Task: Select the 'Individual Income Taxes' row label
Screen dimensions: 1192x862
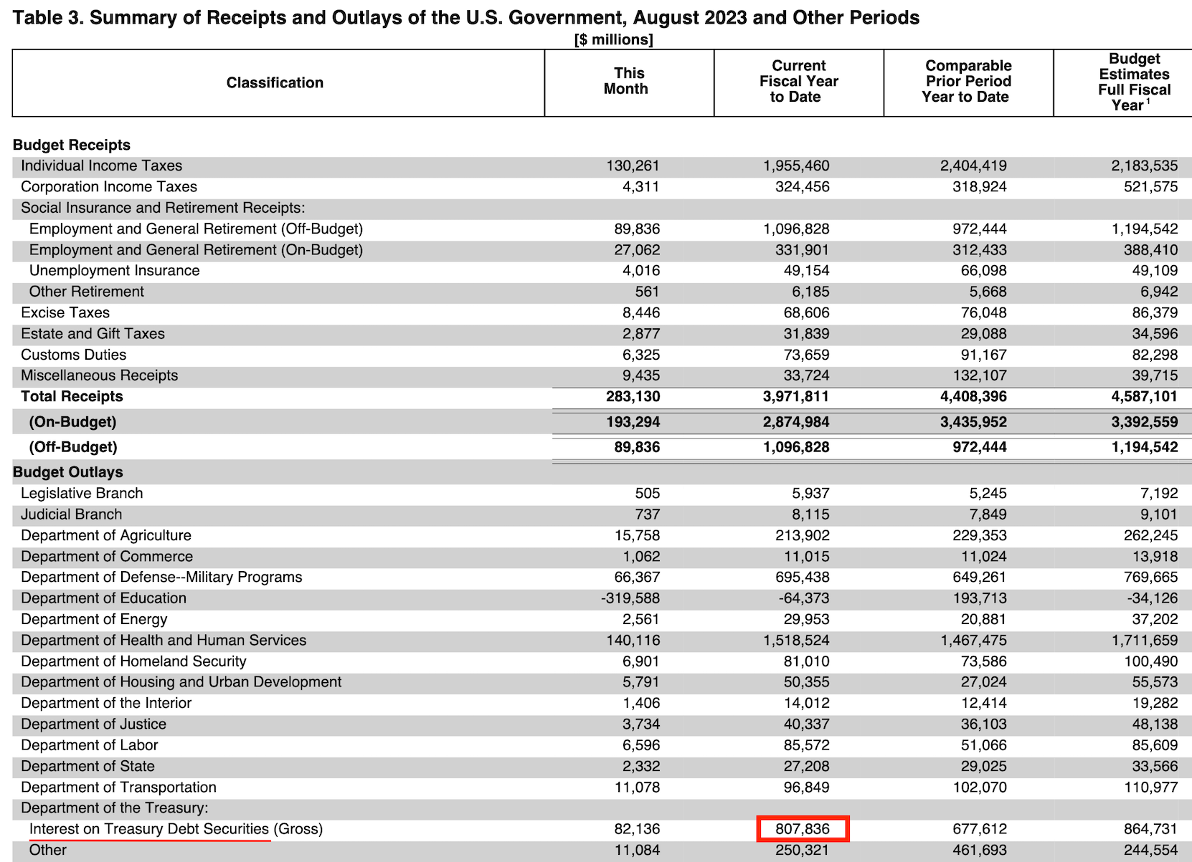Action: tap(101, 166)
